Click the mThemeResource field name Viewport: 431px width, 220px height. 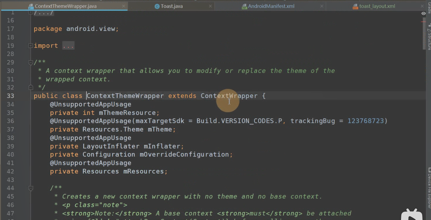(x=127, y=113)
